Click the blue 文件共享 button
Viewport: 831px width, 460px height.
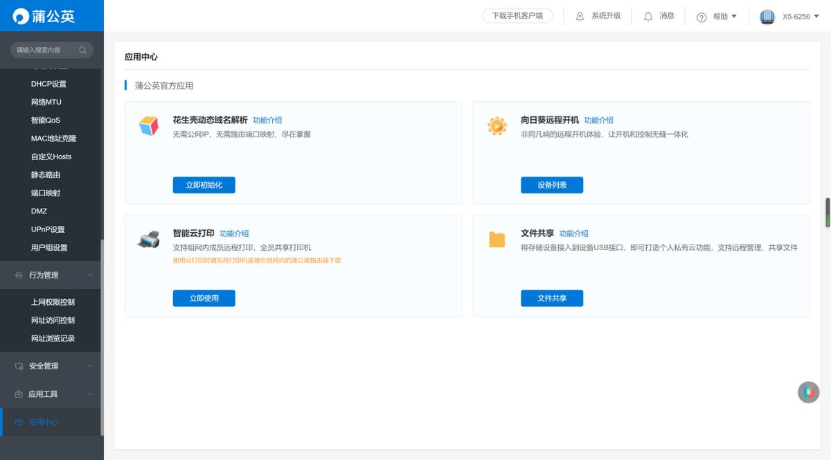coord(552,298)
